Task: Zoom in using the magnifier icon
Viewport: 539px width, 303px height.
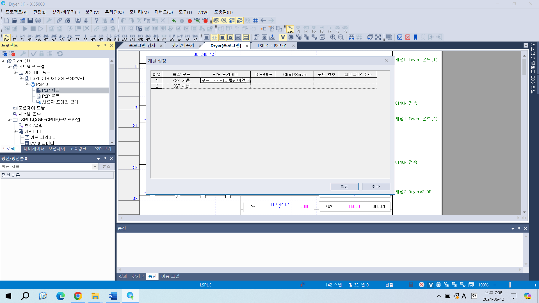Action: [x=333, y=37]
